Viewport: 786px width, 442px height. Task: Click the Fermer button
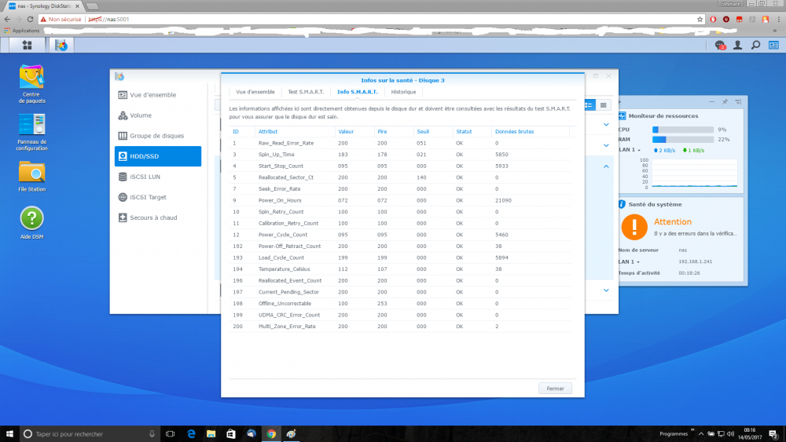coord(555,389)
